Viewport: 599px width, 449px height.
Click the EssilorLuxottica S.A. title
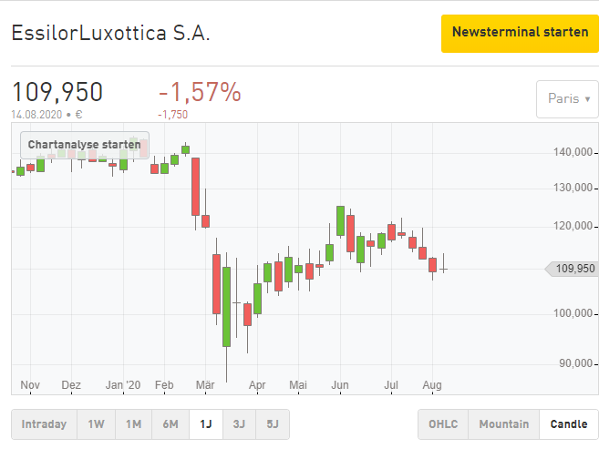[x=110, y=34]
